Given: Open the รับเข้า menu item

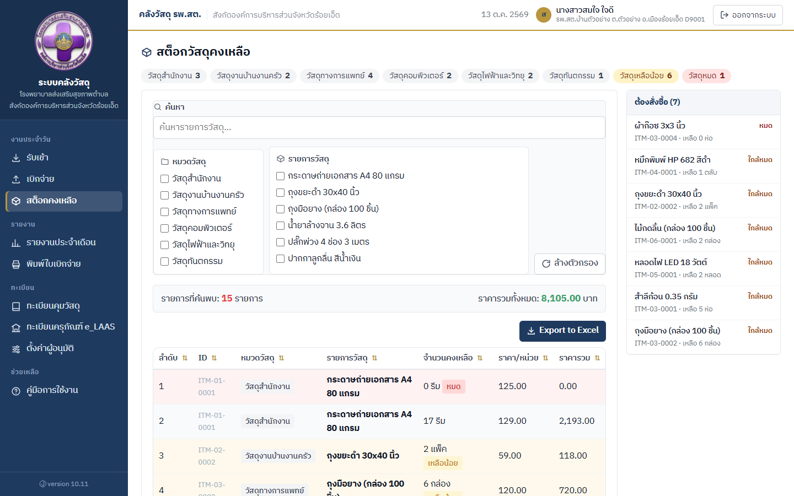Looking at the screenshot, I should (64, 158).
